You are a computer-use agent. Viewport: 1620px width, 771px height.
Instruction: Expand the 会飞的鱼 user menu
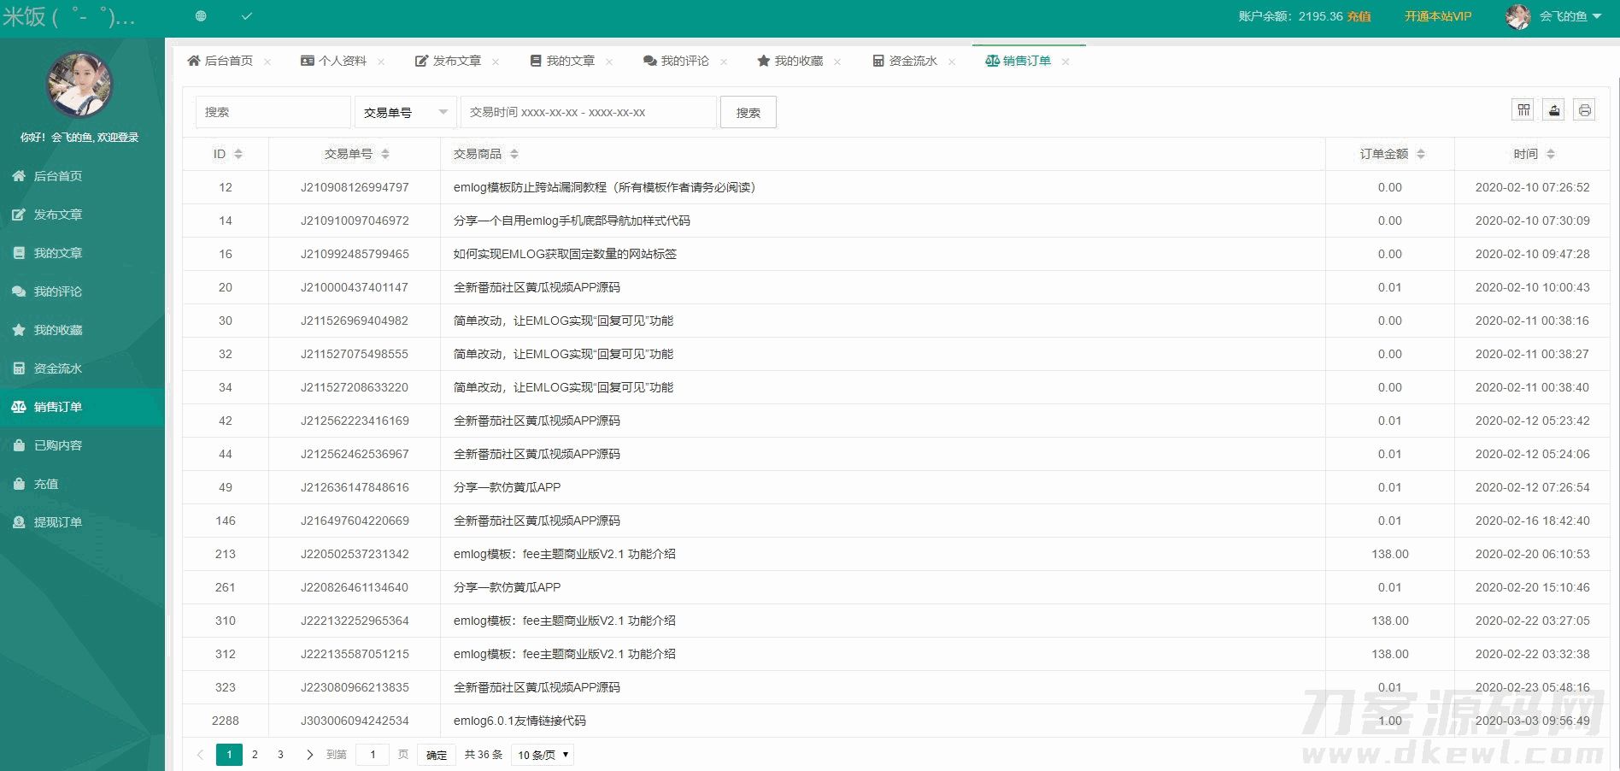(x=1570, y=16)
